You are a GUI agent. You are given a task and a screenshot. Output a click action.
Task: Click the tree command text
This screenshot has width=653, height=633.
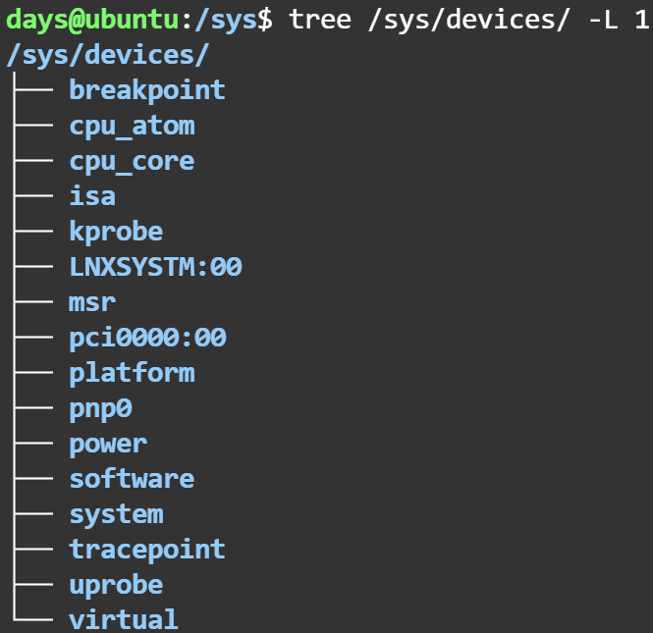click(x=320, y=20)
